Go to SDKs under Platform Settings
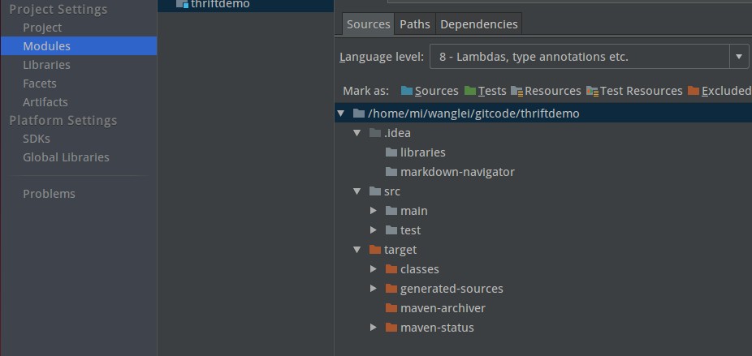The width and height of the screenshot is (752, 356). tap(37, 139)
